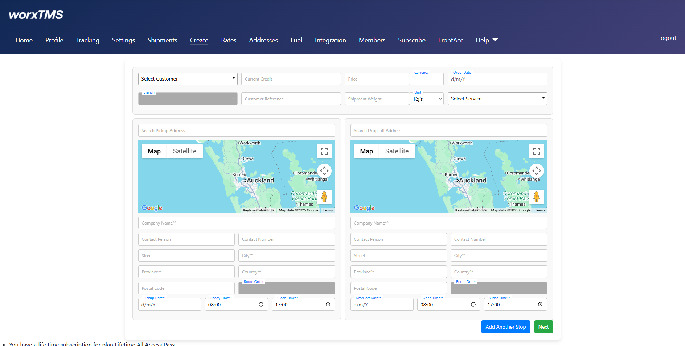Open the clock picker for Ready Time

point(261,304)
